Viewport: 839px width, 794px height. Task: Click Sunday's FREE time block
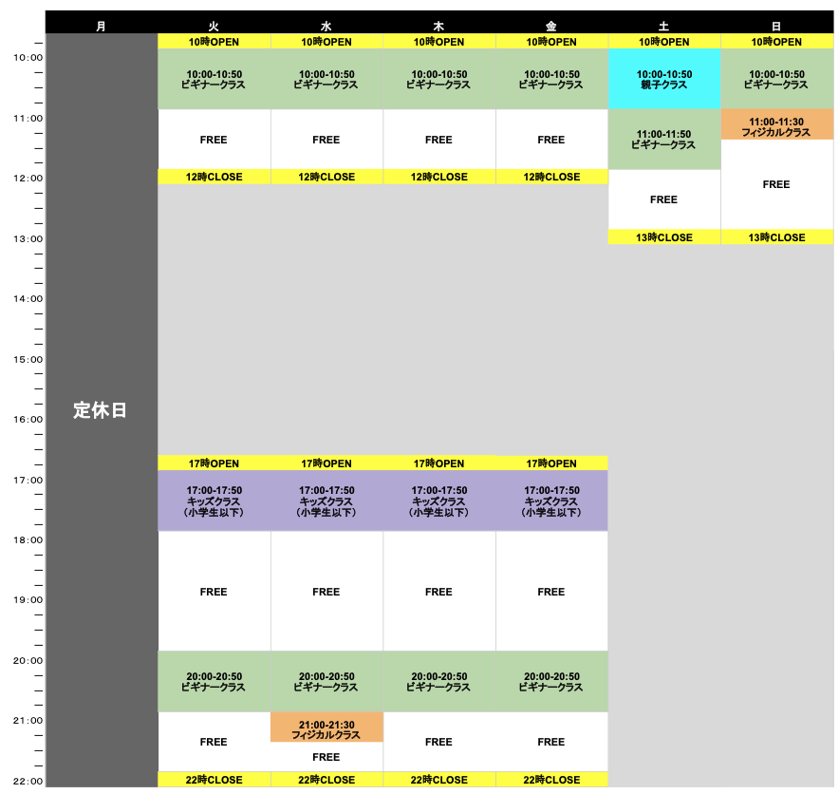coord(775,184)
